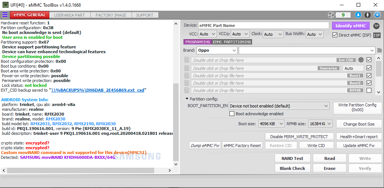Open the VCC voltage dropdown
The image size is (384, 188).
[208, 34]
